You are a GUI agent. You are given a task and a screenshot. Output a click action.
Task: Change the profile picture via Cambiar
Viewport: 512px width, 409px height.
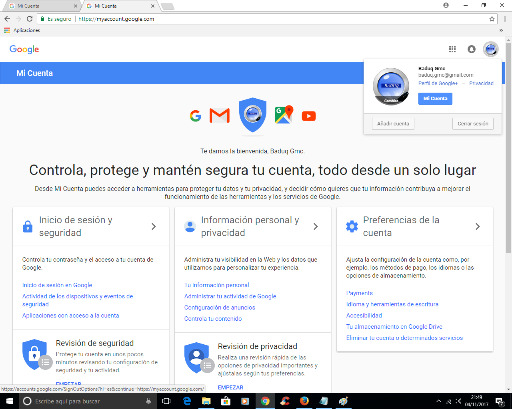pyautogui.click(x=391, y=101)
